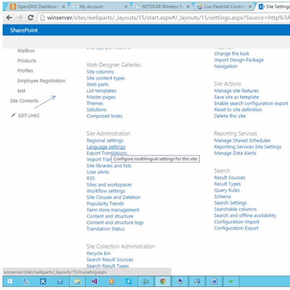Reload the page with the refresh icon
The width and height of the screenshot is (290, 290).
(30, 17)
